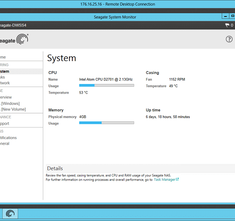Click the fan speed 1152 RPM value
Viewport: 235px width, 221px height.
[x=177, y=79]
